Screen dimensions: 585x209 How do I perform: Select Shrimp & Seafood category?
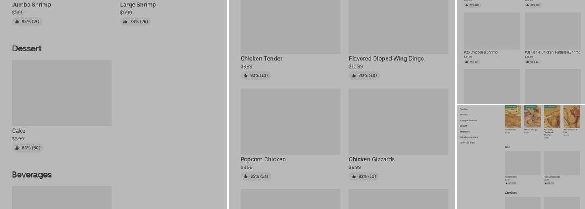pyautogui.click(x=468, y=120)
